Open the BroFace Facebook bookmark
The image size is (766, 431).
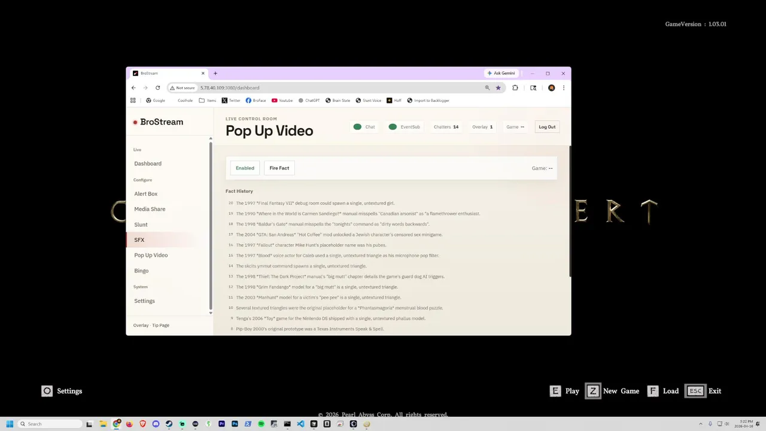256,101
